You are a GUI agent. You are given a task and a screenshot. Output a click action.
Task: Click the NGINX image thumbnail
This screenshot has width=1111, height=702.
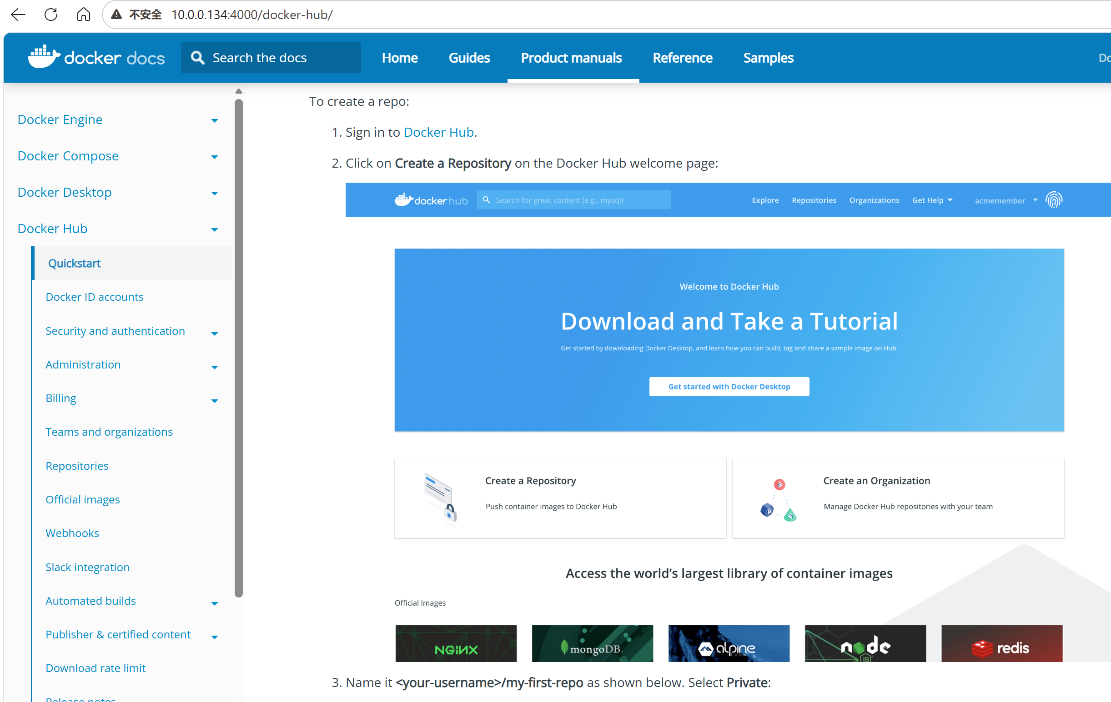tap(456, 644)
